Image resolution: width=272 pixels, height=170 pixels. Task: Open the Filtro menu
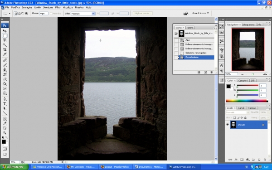pos(58,7)
